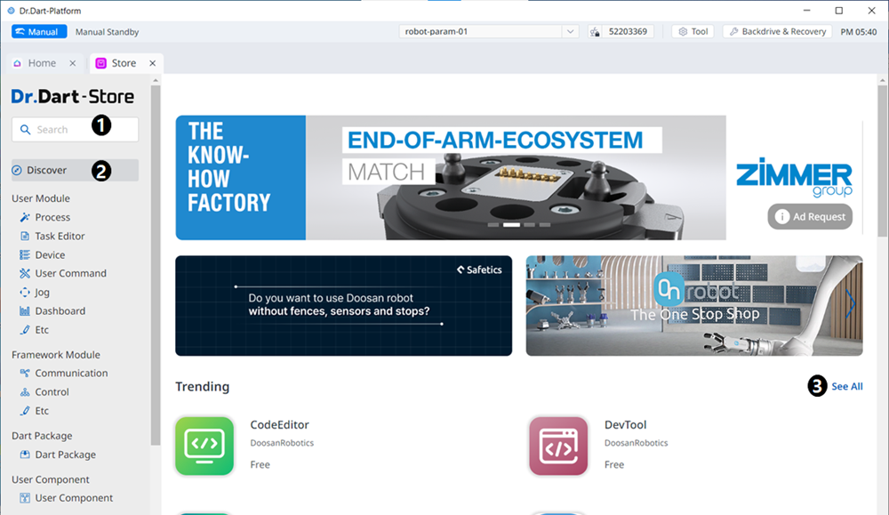Viewport: 889px width, 515px height.
Task: Toggle the Manual mode button
Action: coord(36,32)
